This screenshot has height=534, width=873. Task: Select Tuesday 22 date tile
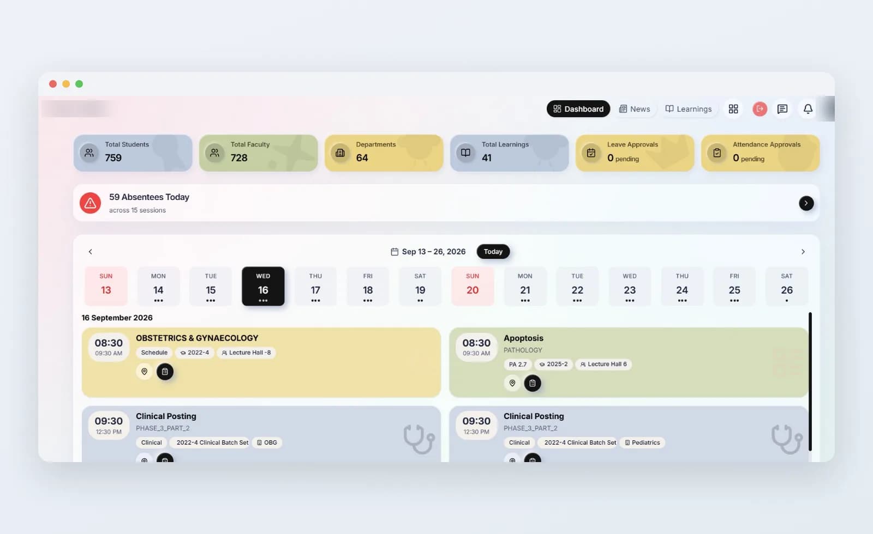pyautogui.click(x=577, y=286)
